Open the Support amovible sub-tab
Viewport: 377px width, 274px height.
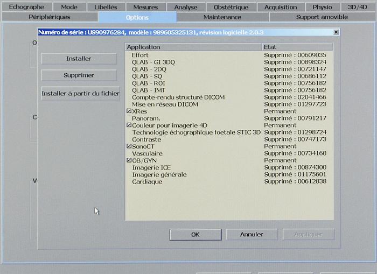coord(322,17)
